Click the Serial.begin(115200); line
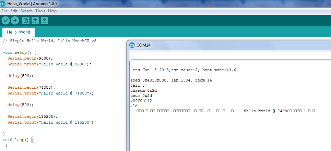The height and width of the screenshot is (151, 331). point(33,116)
